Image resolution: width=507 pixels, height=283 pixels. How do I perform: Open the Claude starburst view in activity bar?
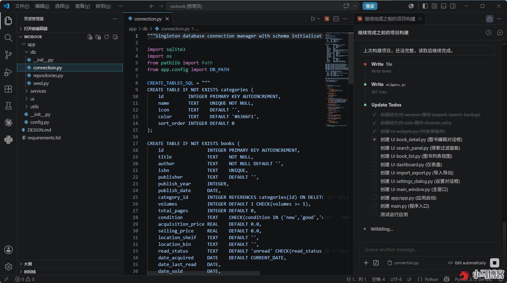point(8,123)
